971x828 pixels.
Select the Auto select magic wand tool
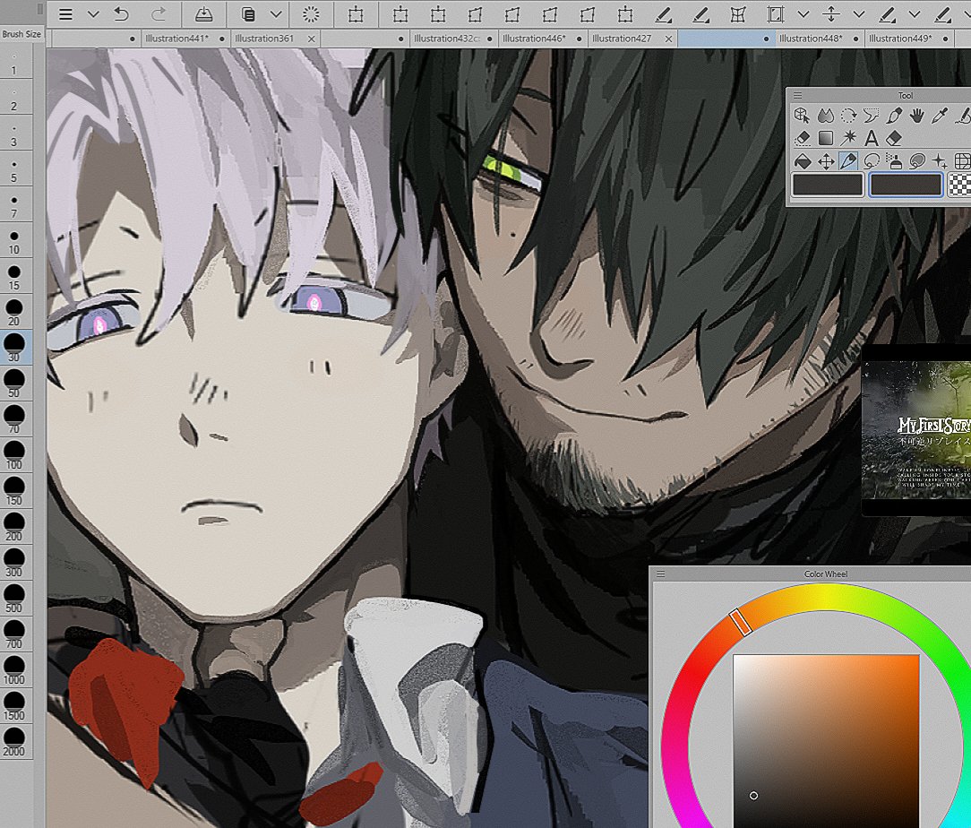tap(848, 138)
